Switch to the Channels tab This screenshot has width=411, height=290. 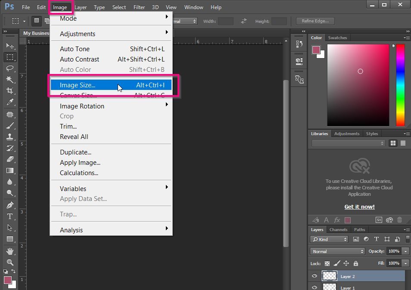[x=339, y=229]
